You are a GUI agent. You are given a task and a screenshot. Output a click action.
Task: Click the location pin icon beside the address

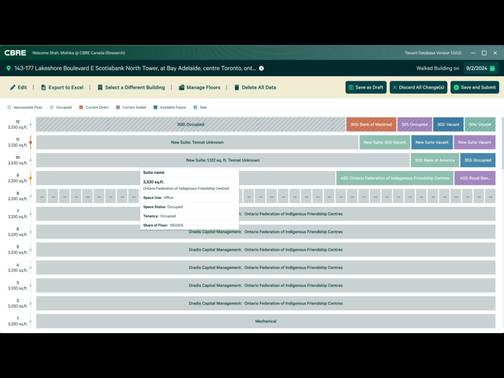(9, 68)
